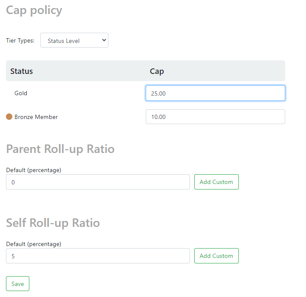
Task: Click the Cap column header
Action: click(157, 71)
